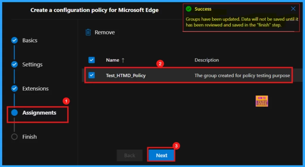Click the Assignments current step circle
Viewport: 305px width, 167px height.
click(x=14, y=113)
